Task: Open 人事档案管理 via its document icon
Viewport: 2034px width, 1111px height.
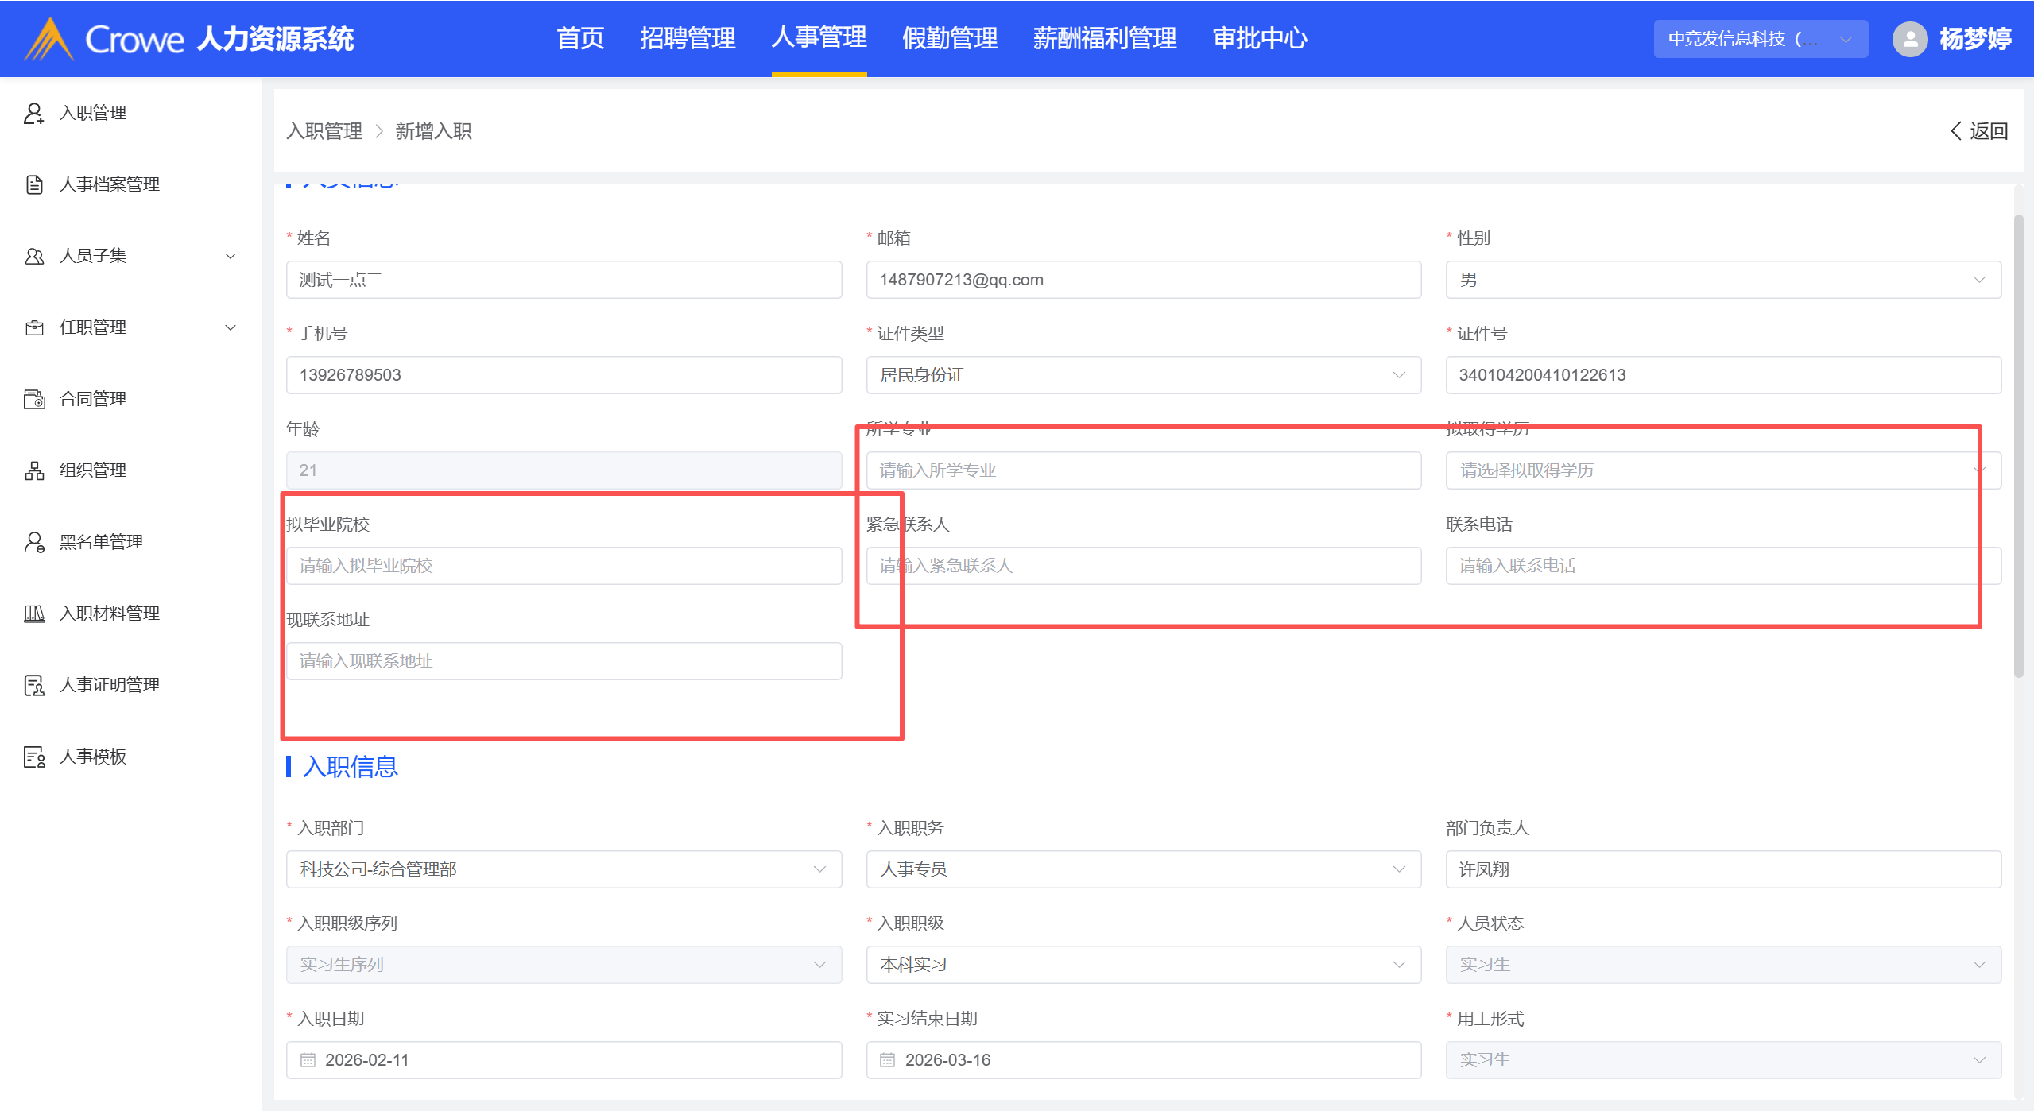Action: tap(33, 184)
